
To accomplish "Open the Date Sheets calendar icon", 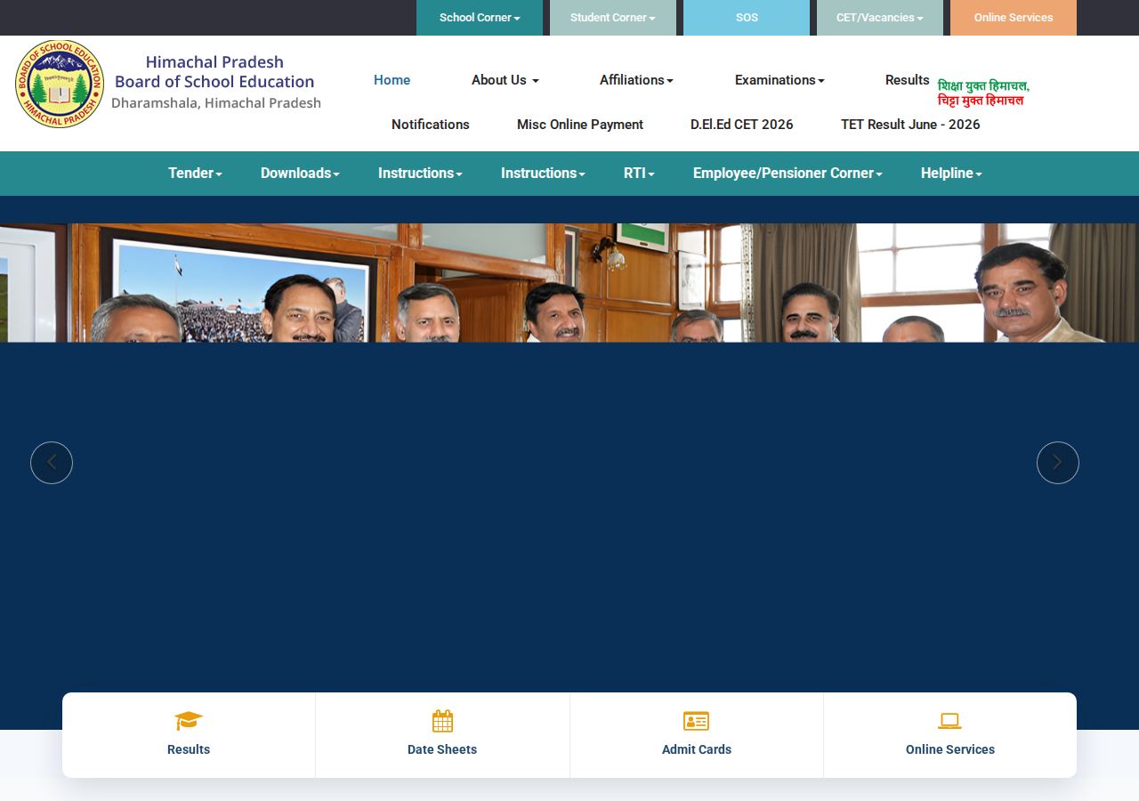I will coord(442,721).
